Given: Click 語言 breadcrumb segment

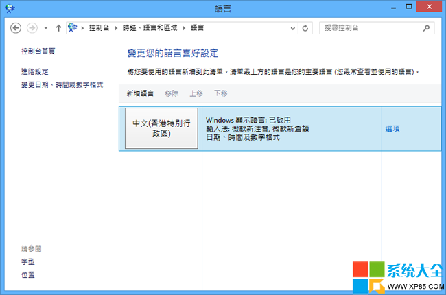Looking at the screenshot, I should coord(197,28).
